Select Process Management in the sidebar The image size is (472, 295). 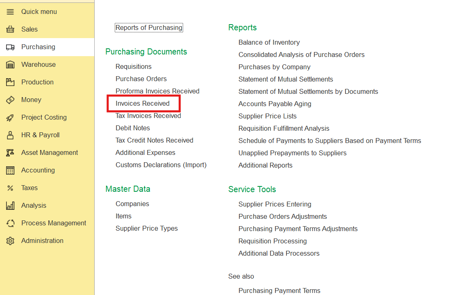(54, 223)
